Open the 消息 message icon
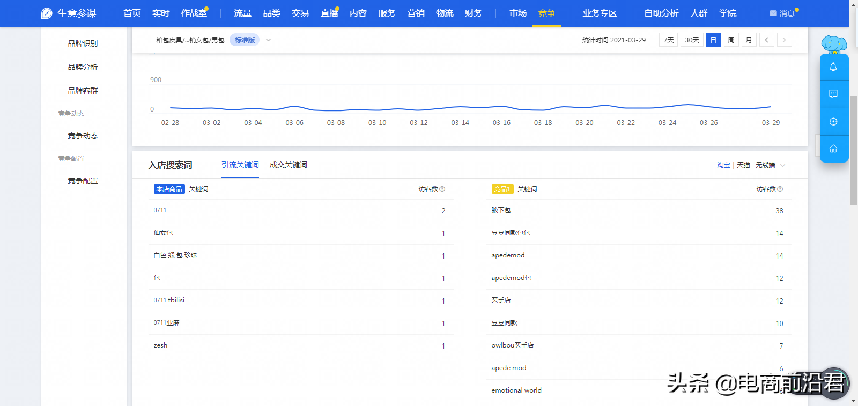The width and height of the screenshot is (858, 406). 773,13
